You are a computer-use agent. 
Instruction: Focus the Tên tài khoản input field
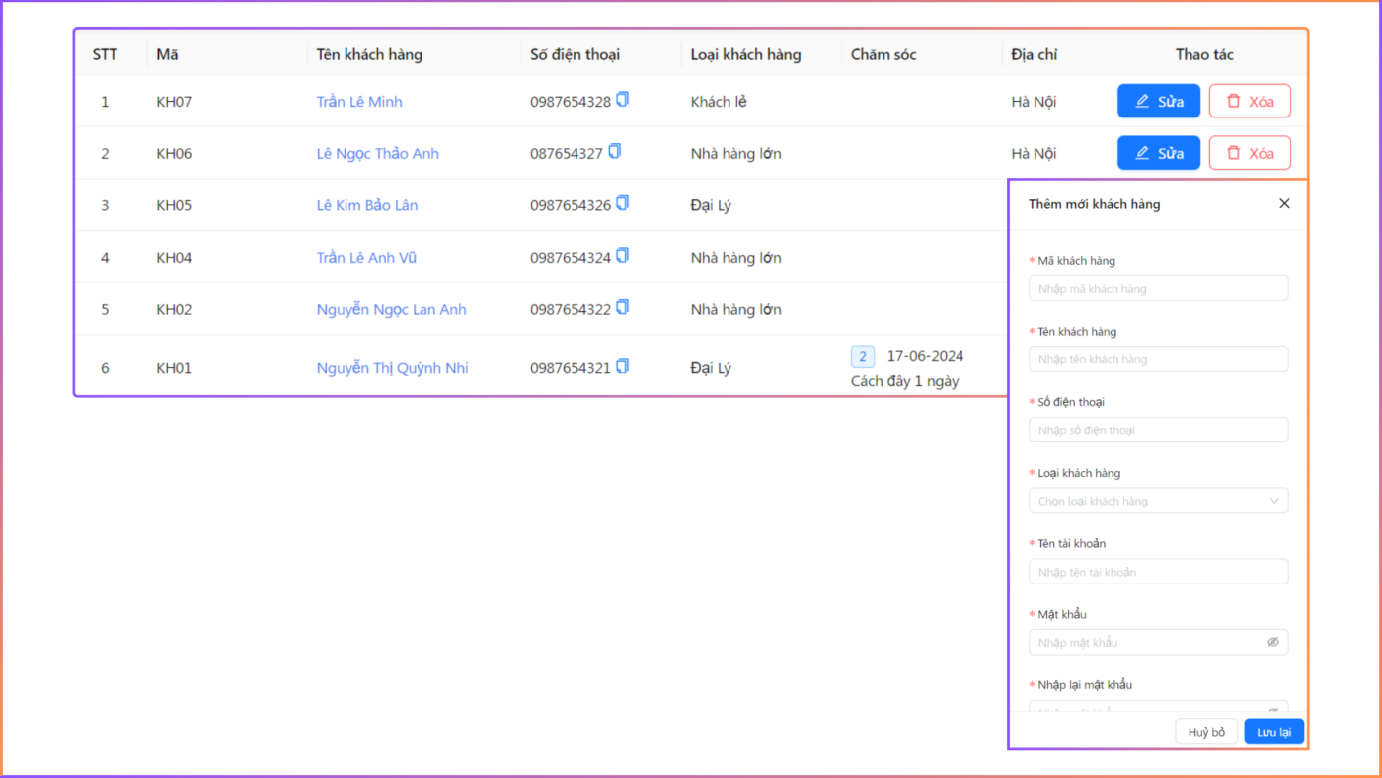click(1158, 572)
